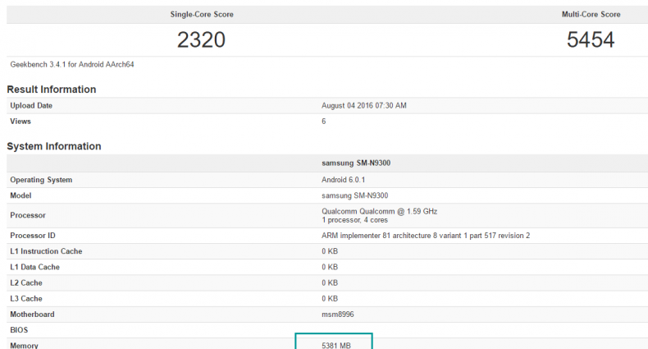
Task: Select the ARM implementer Processor ID value
Action: 426,236
